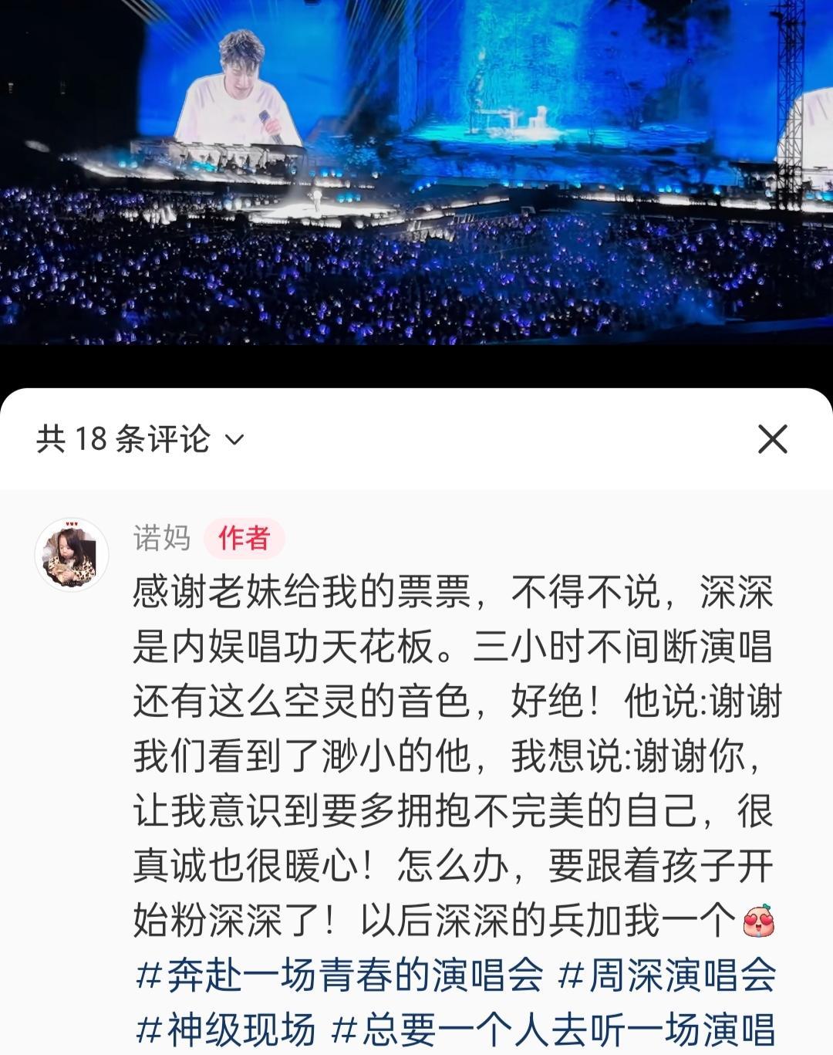
Task: Tap the 共 18 条评论 comment count label
Action: click(x=123, y=439)
